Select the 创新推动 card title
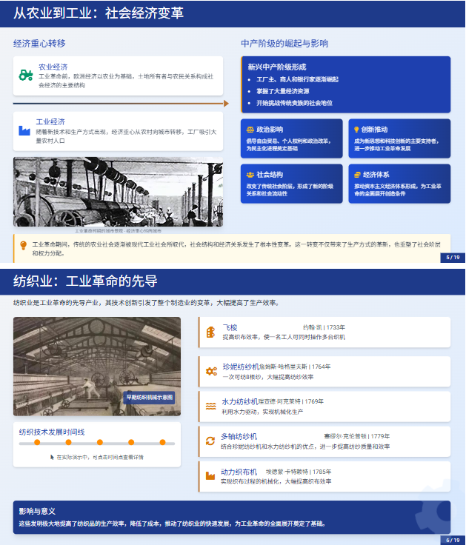The height and width of the screenshot is (545, 466). 374,130
